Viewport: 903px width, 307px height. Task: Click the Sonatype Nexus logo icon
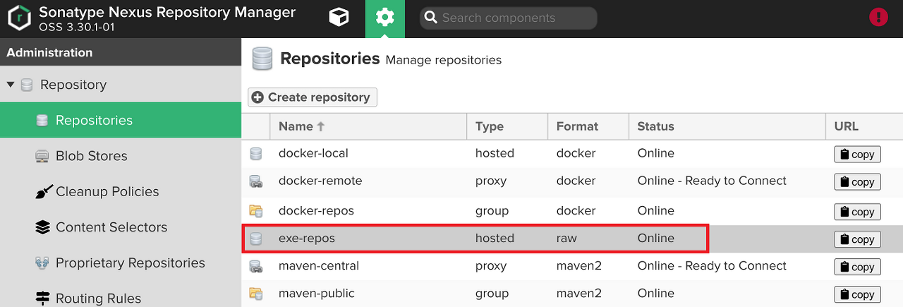point(20,19)
